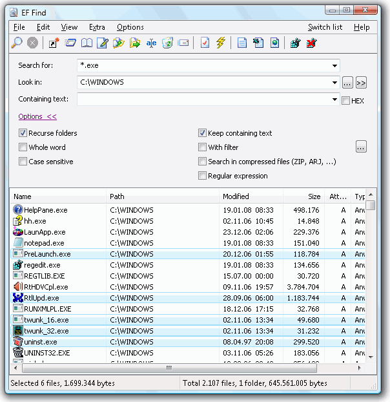The image size is (390, 402).
Task: Click the recycle bin delete icon
Action: 167,43
